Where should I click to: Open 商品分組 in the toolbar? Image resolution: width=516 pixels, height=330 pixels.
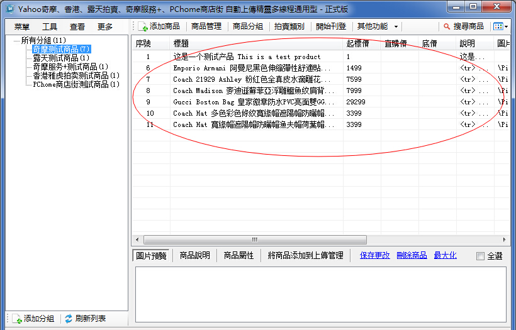pyautogui.click(x=248, y=26)
